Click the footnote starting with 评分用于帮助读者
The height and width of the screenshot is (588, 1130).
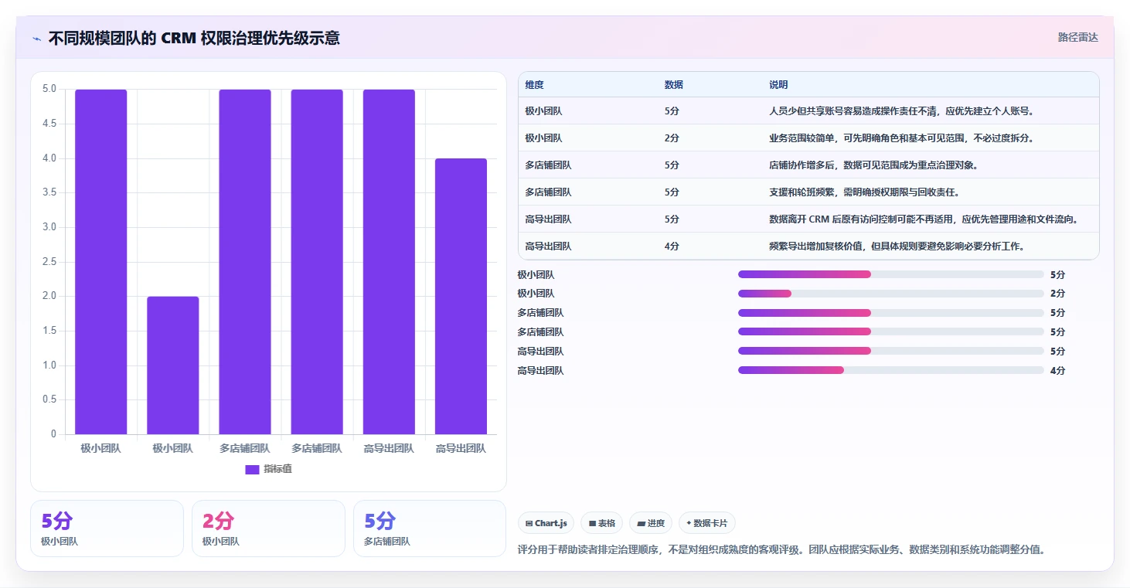click(781, 550)
